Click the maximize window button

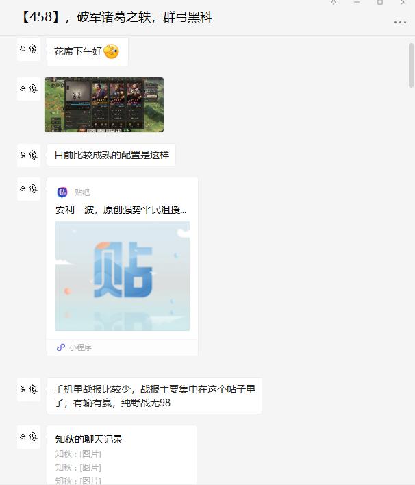click(380, 3)
